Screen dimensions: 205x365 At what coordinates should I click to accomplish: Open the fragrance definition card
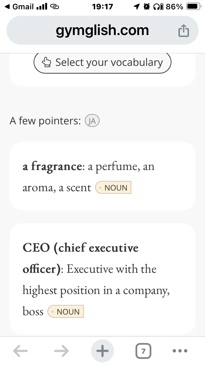click(x=102, y=176)
